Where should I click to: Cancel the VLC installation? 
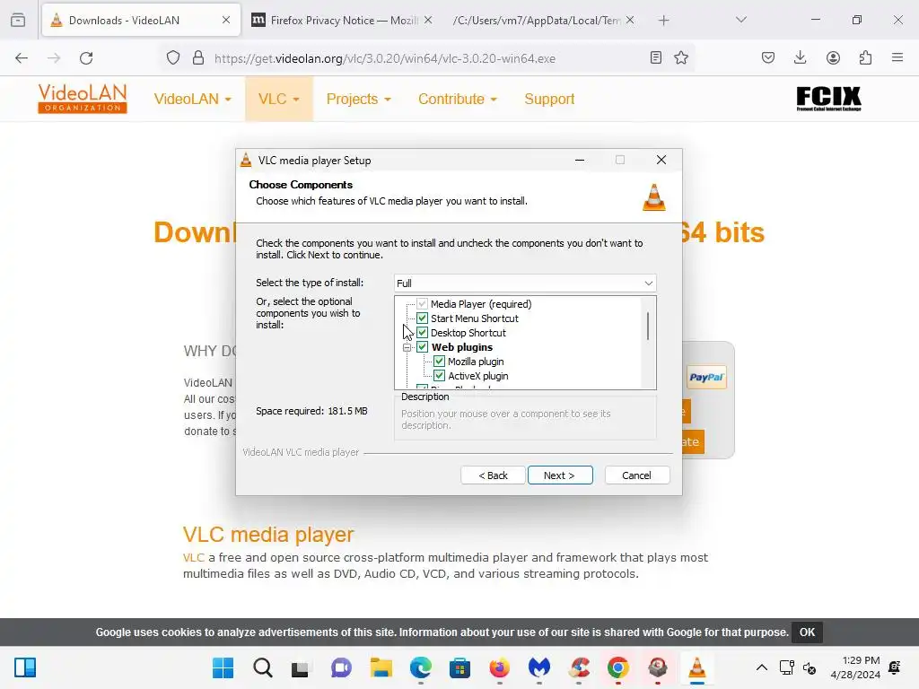[636, 475]
